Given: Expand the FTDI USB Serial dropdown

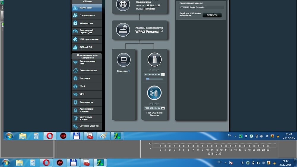Looking at the screenshot, I should pyautogui.click(x=163, y=108).
